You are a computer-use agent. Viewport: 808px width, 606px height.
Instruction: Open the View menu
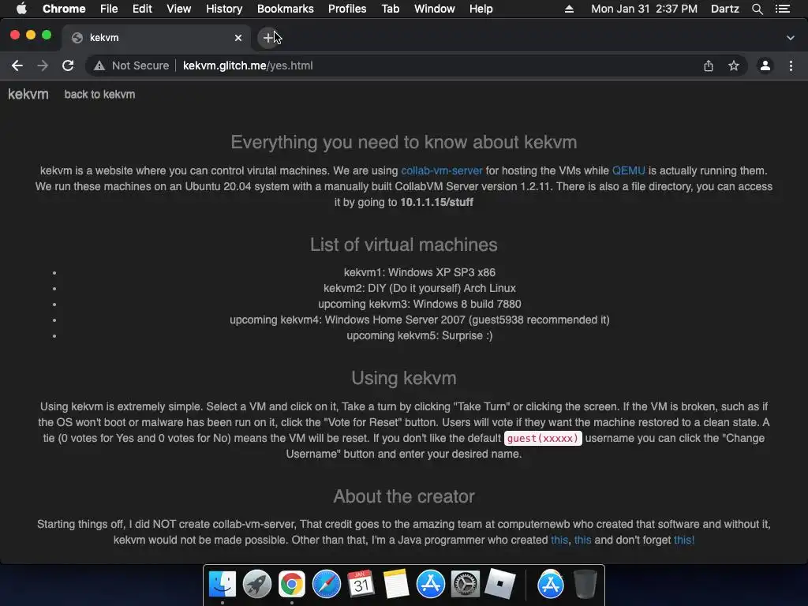tap(179, 9)
